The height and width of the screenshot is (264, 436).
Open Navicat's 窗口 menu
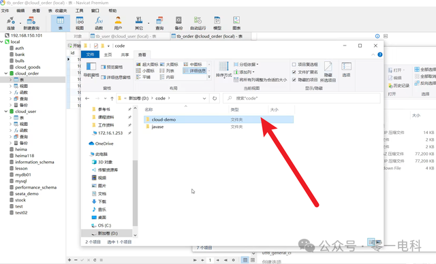point(95,11)
